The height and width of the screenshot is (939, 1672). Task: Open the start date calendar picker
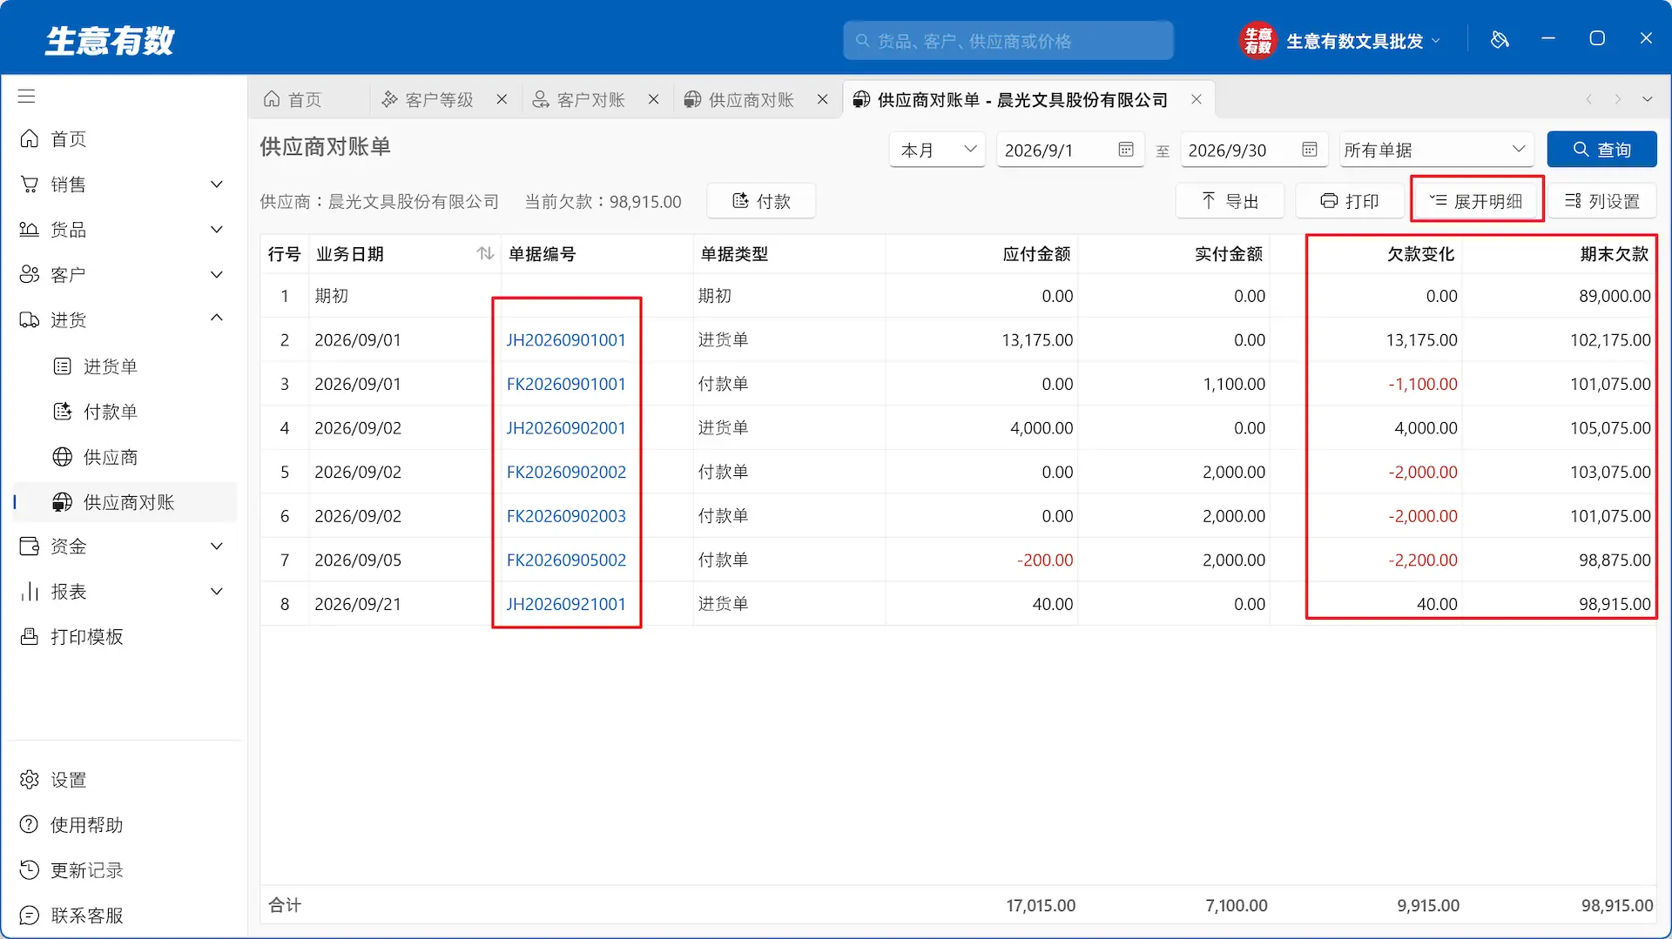pyautogui.click(x=1126, y=150)
